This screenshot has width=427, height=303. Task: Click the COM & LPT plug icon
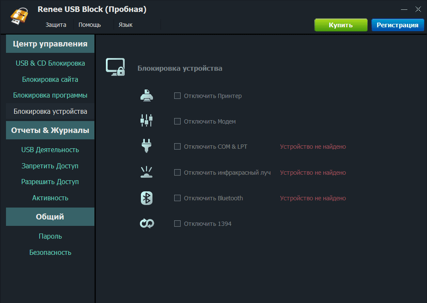pyautogui.click(x=146, y=146)
